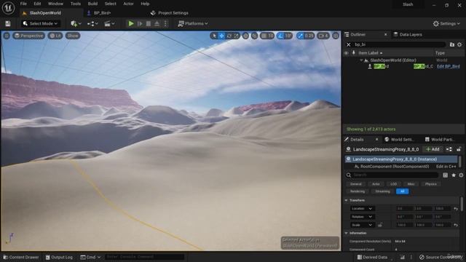Open the viewport Show flags menu
The image size is (466, 262).
73,36
